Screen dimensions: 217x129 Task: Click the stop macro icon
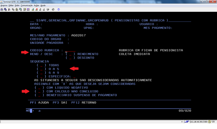click(x=40, y=10)
